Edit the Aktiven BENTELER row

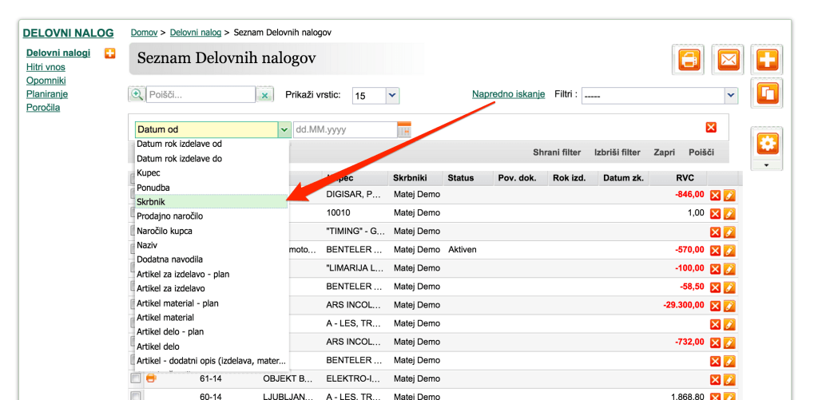click(730, 251)
